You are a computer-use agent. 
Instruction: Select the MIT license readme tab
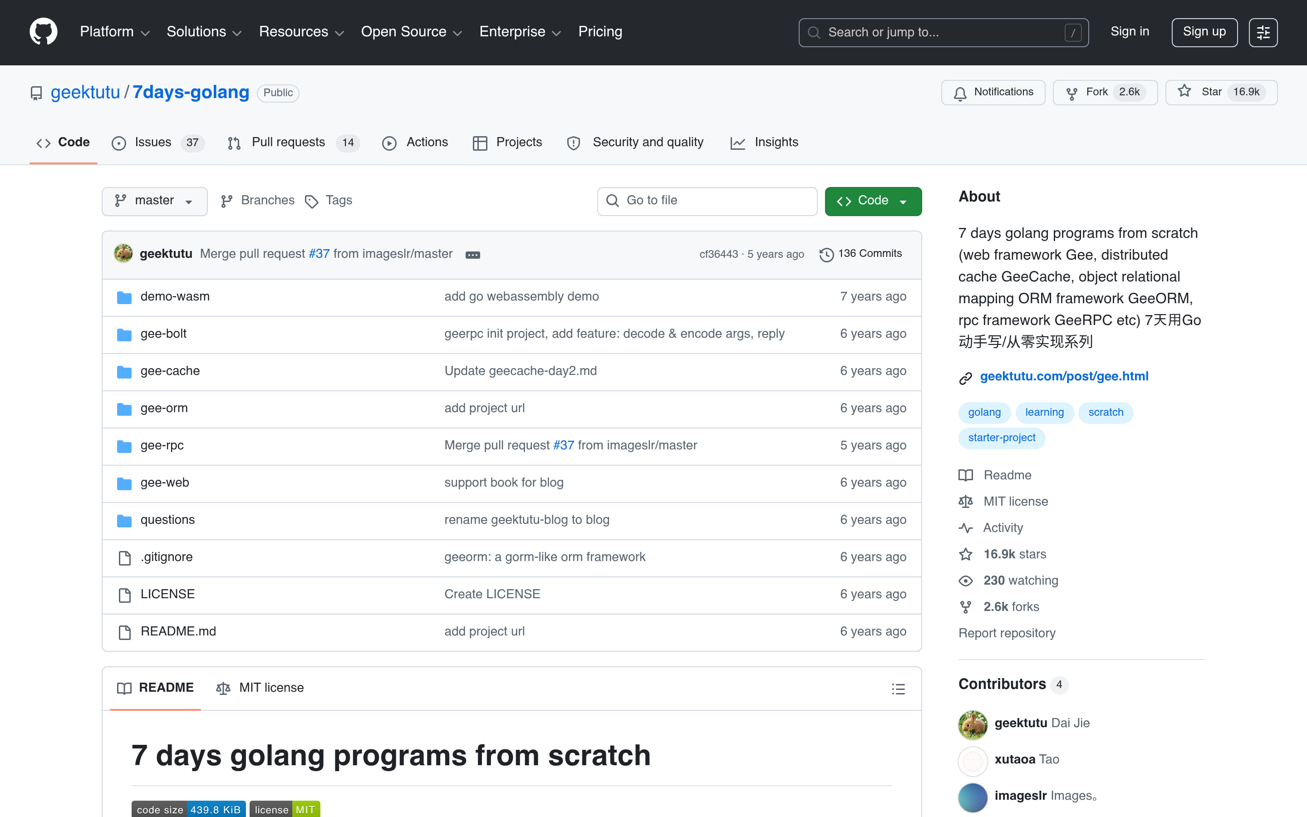click(260, 688)
